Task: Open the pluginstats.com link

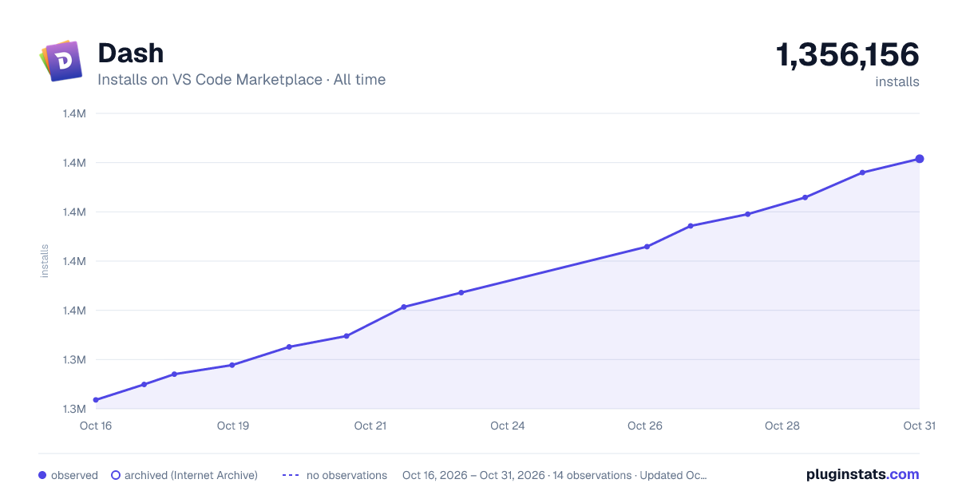Action: tap(863, 474)
